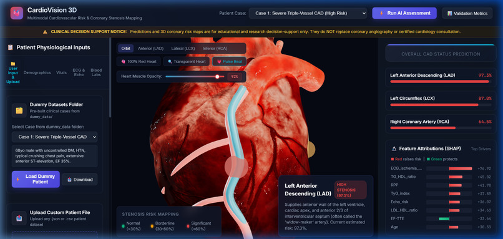This screenshot has width=503, height=239.
Task: Run the AI Assessment
Action: pyautogui.click(x=404, y=13)
